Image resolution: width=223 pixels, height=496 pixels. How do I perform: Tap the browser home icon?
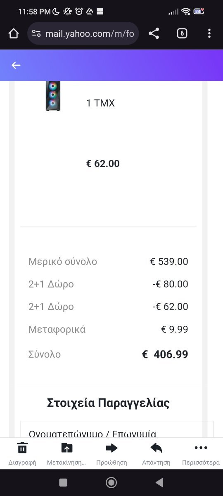(14, 33)
